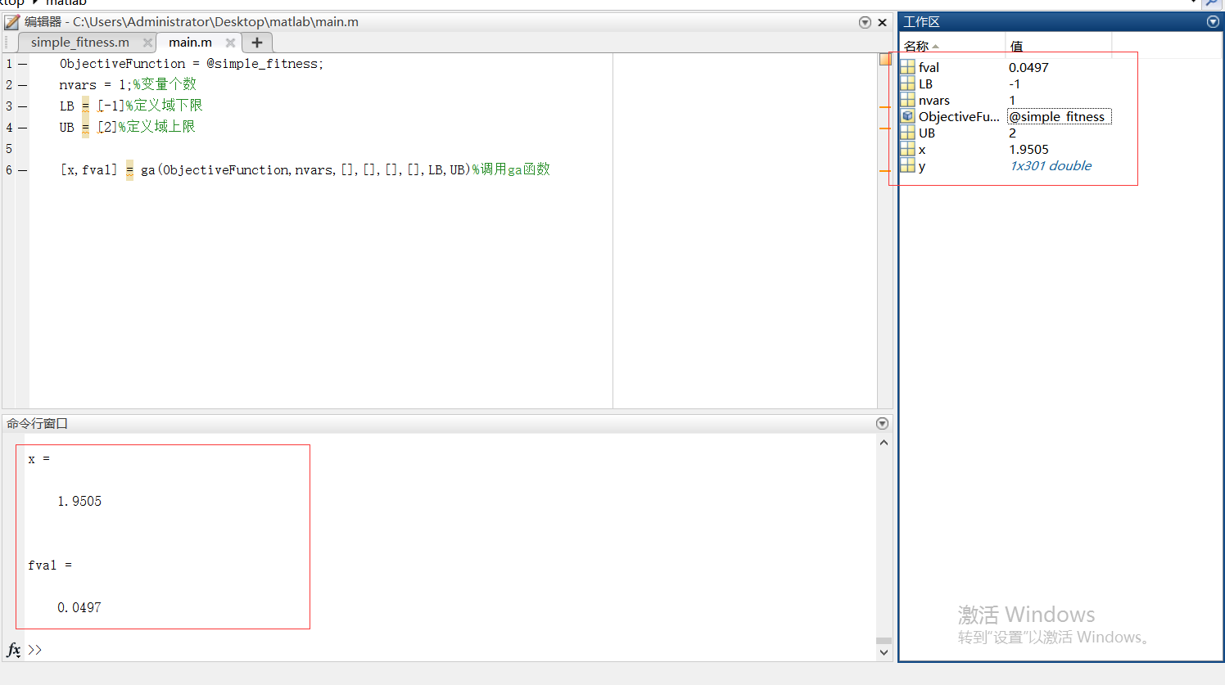
Task: Click the @simple_fitness value cell
Action: pos(1059,116)
